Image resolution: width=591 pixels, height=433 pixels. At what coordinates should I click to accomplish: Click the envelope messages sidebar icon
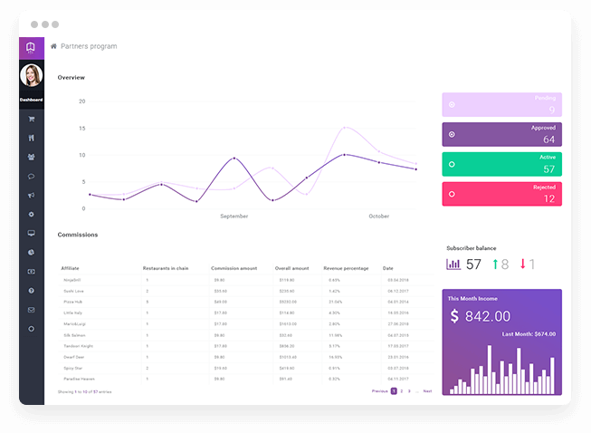click(31, 310)
